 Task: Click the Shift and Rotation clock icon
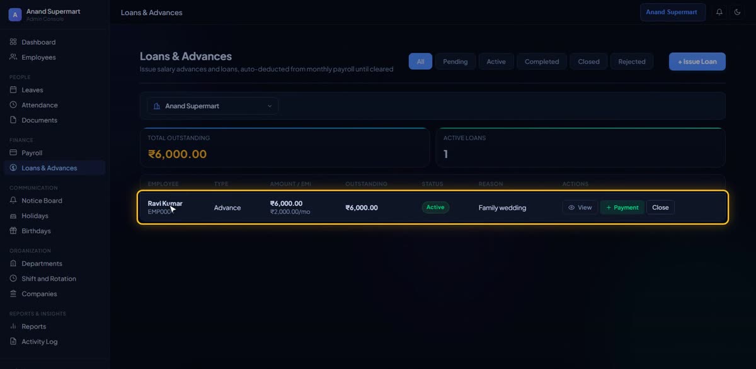[x=13, y=279]
